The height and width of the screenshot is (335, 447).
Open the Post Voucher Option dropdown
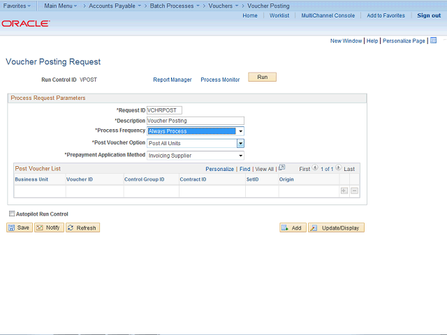(196, 143)
